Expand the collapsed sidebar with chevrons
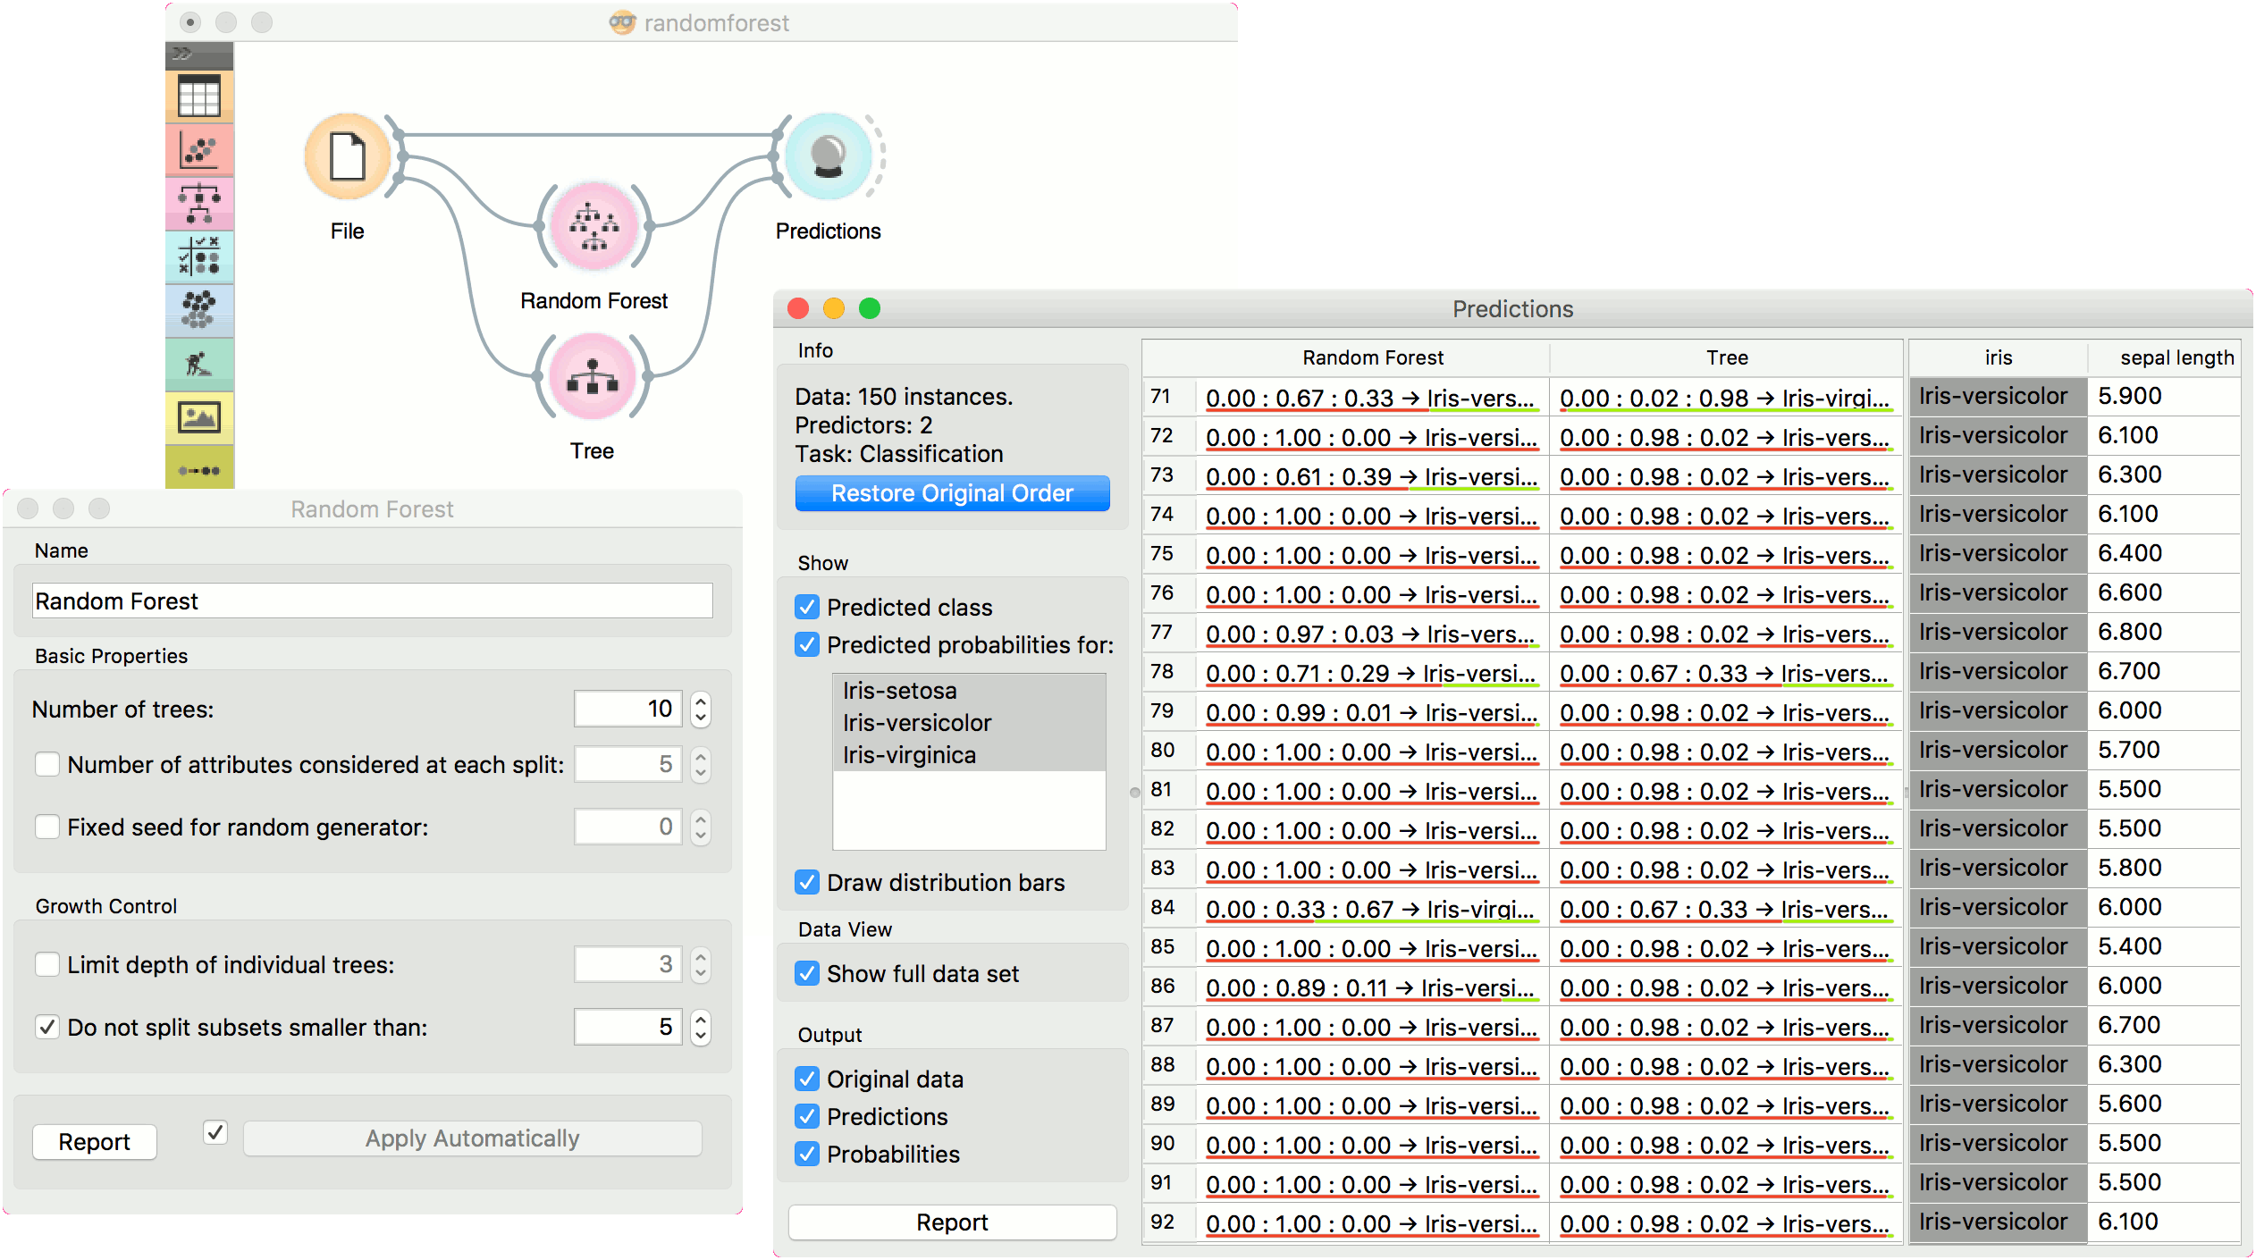 click(x=182, y=54)
